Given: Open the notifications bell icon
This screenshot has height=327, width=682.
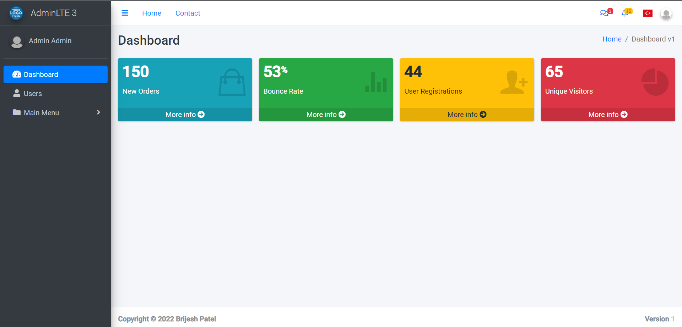Looking at the screenshot, I should 625,13.
